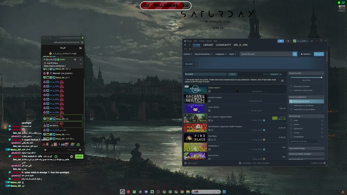Open the Steam menu
The width and height of the screenshot is (347, 195).
pyautogui.click(x=189, y=41)
